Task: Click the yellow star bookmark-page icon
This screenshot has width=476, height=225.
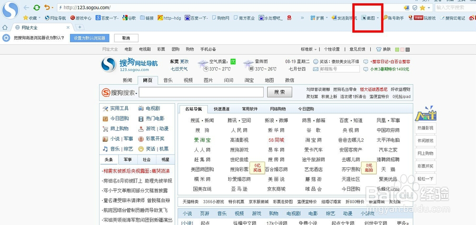Action: tap(422, 8)
